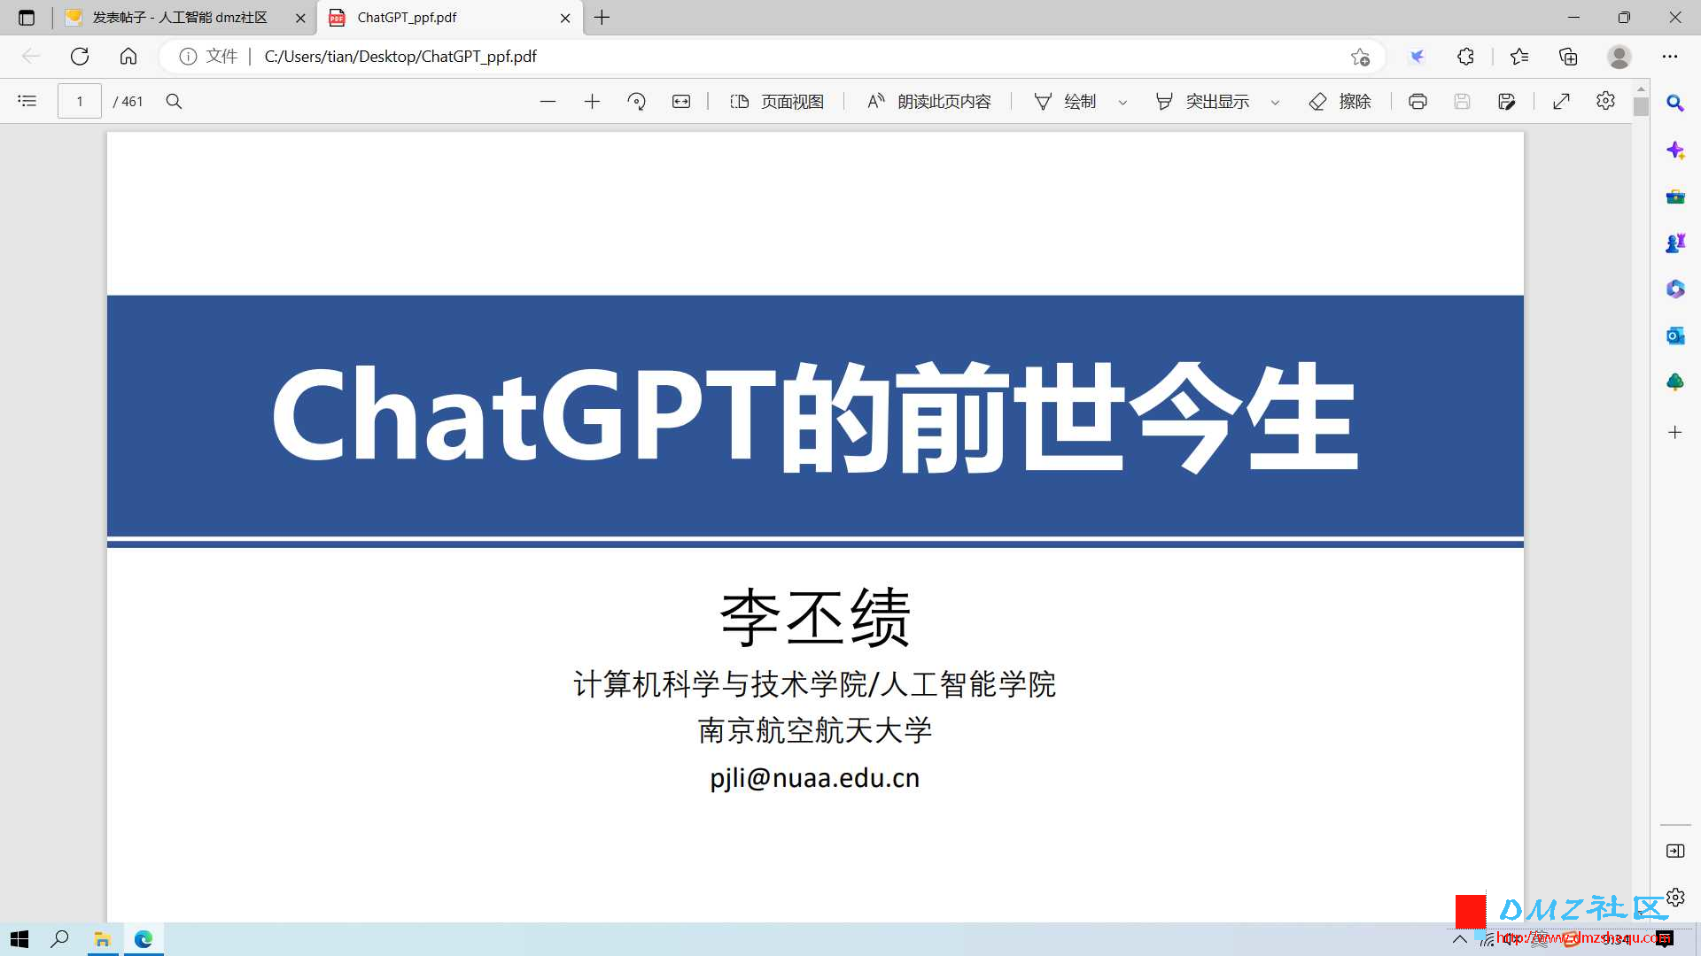Print the PDF document
Image resolution: width=1701 pixels, height=956 pixels.
1417,101
